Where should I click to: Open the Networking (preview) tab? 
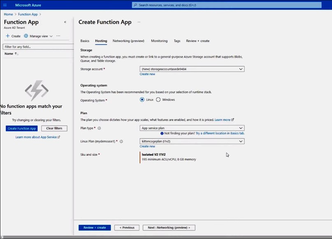click(128, 41)
